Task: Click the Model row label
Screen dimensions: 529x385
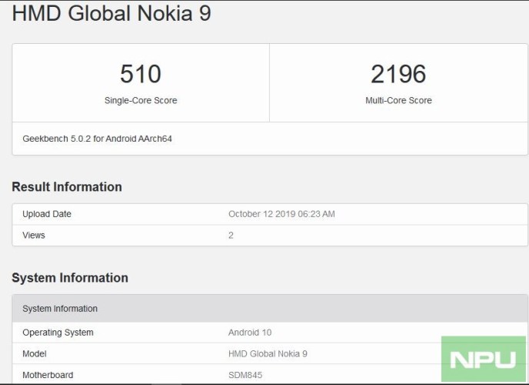Action: [x=35, y=354]
